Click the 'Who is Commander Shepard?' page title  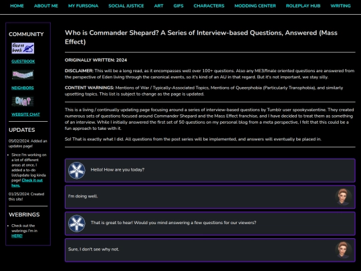(201, 37)
